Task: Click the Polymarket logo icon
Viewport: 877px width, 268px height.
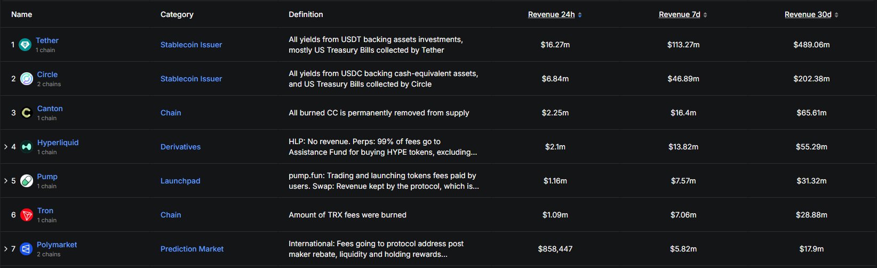Action: [26, 249]
